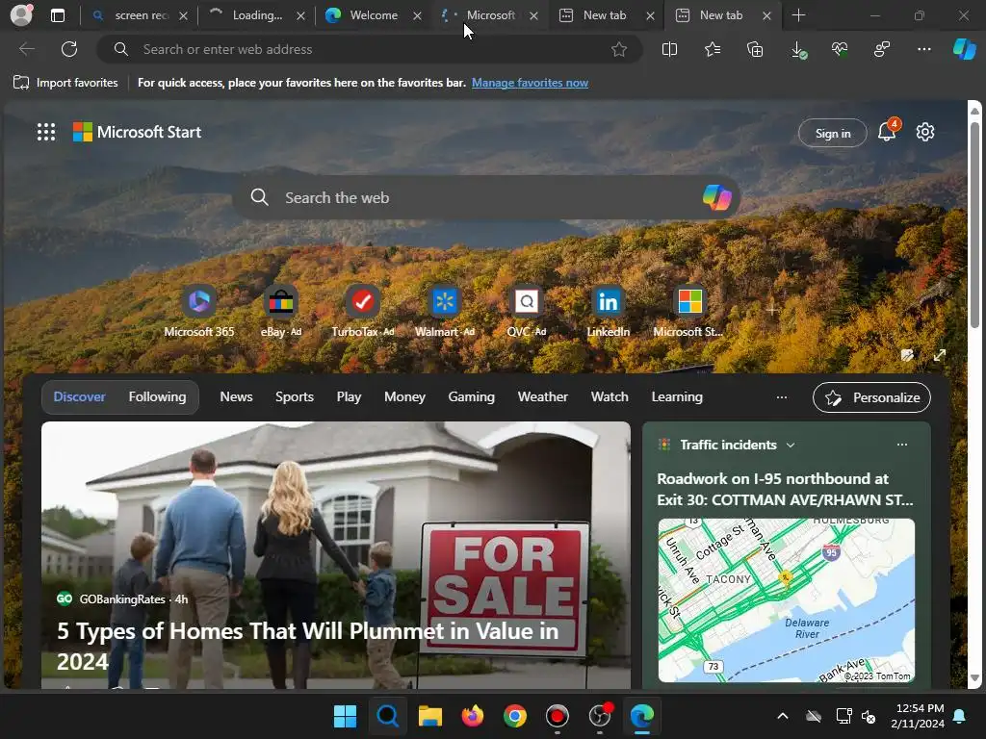
Task: Select the Discover feed tab
Action: click(79, 396)
